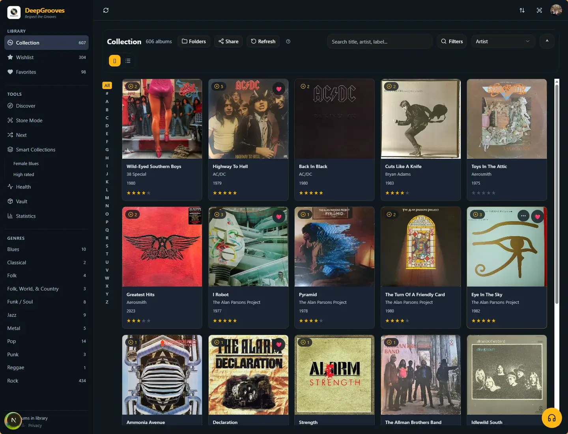Viewport: 568px width, 434px height.
Task: Open the Idlewild South cover
Action: (x=507, y=375)
